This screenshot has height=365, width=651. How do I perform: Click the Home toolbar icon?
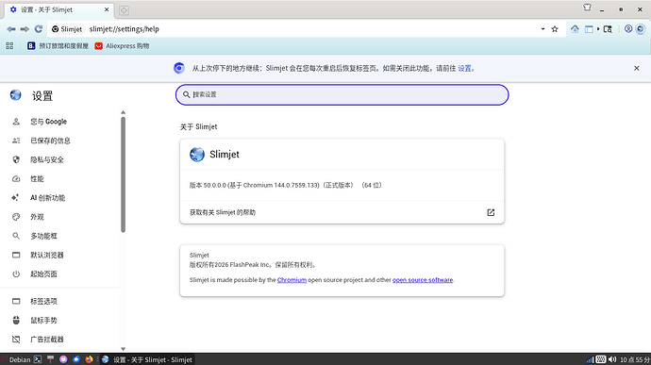[x=575, y=29]
